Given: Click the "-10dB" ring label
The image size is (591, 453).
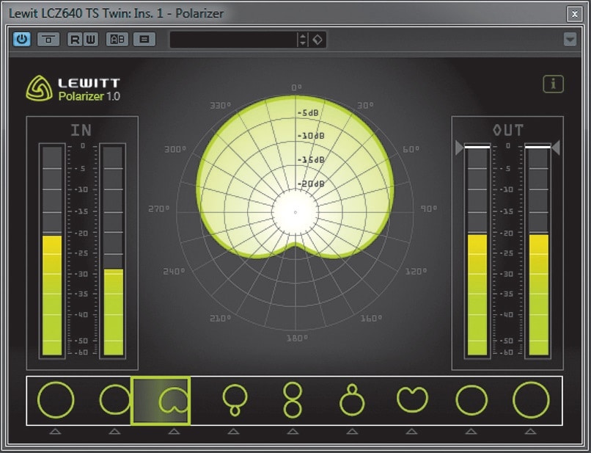Looking at the screenshot, I should click(x=311, y=136).
